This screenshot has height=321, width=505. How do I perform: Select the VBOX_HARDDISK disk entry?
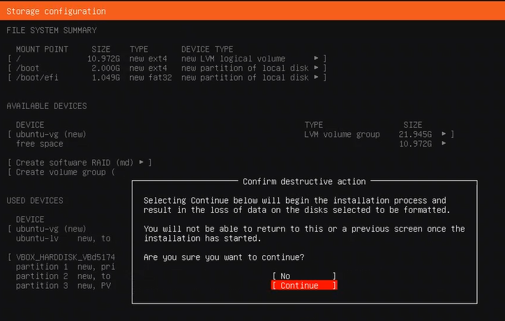(x=66, y=257)
